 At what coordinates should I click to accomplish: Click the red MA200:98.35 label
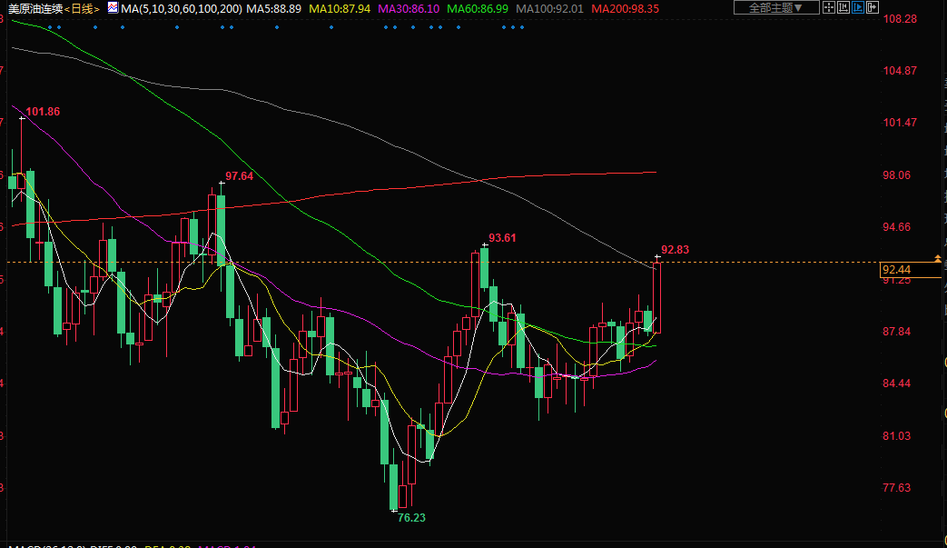[x=625, y=8]
